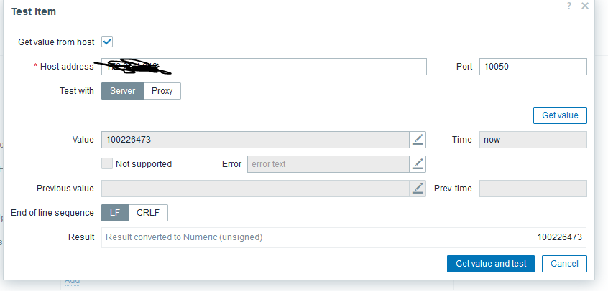Click Get value and test button
The width and height of the screenshot is (608, 291).
(x=491, y=264)
